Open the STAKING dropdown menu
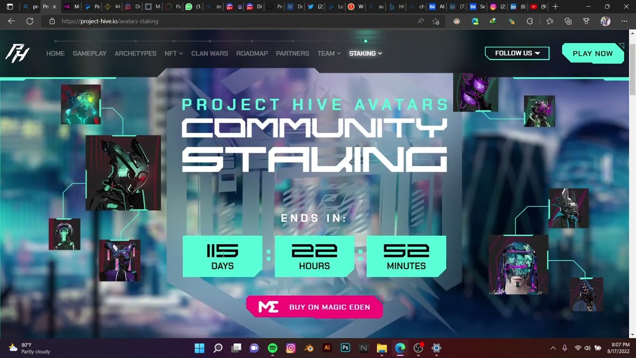Image resolution: width=636 pixels, height=358 pixels. pyautogui.click(x=365, y=53)
